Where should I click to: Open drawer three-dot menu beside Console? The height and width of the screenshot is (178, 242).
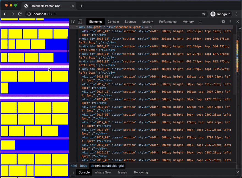coord(73,172)
